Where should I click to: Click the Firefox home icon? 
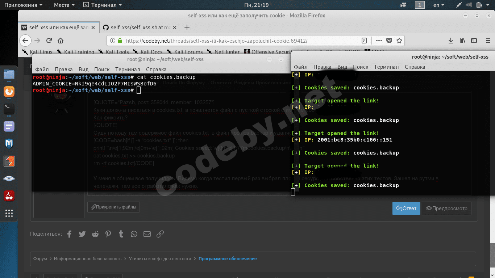coord(61,41)
